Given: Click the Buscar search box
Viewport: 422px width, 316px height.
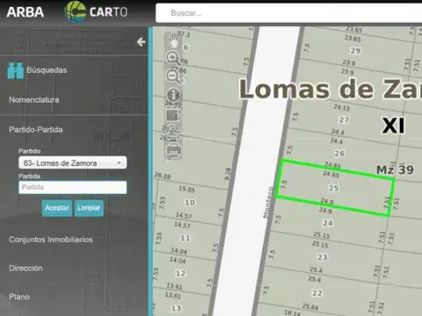Looking at the screenshot, I should point(288,13).
